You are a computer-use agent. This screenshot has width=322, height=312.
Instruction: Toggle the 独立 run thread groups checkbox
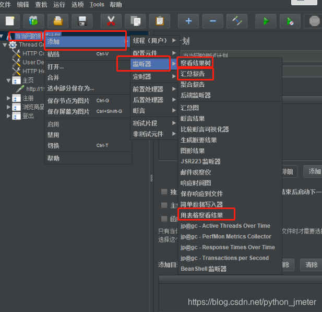click(x=164, y=192)
